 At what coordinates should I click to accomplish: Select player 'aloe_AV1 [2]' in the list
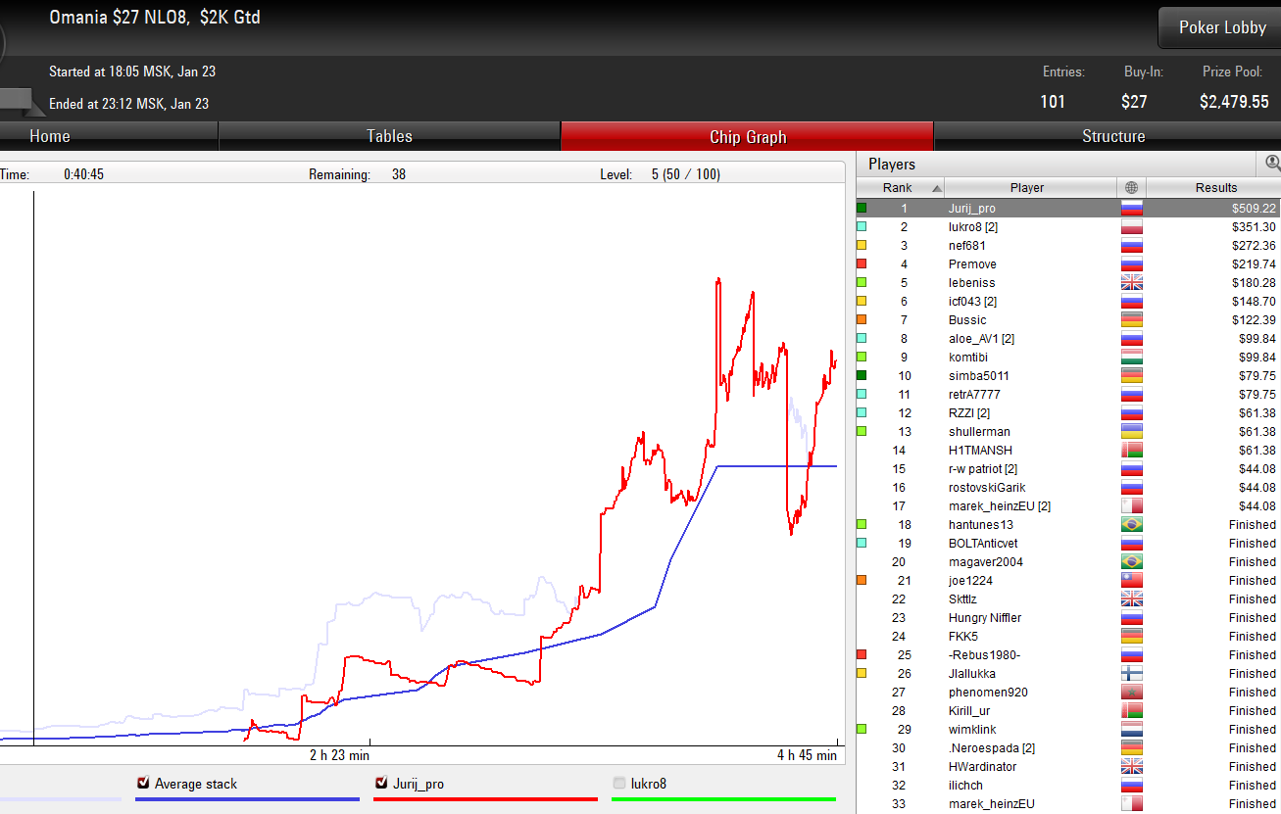(x=981, y=338)
